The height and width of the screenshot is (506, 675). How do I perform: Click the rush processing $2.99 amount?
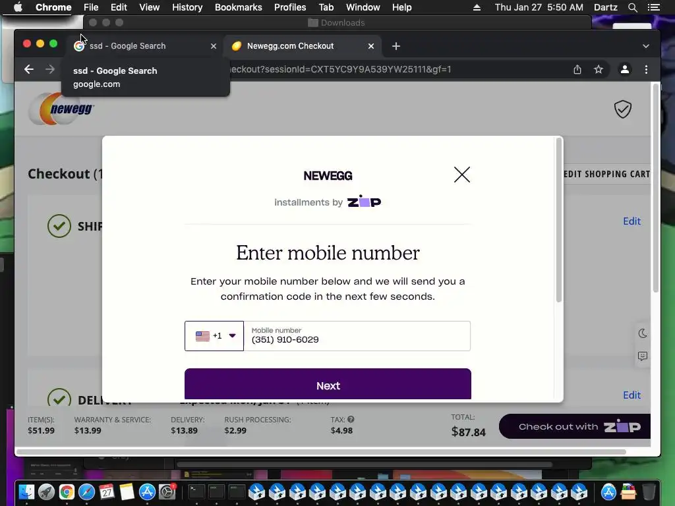tap(235, 430)
